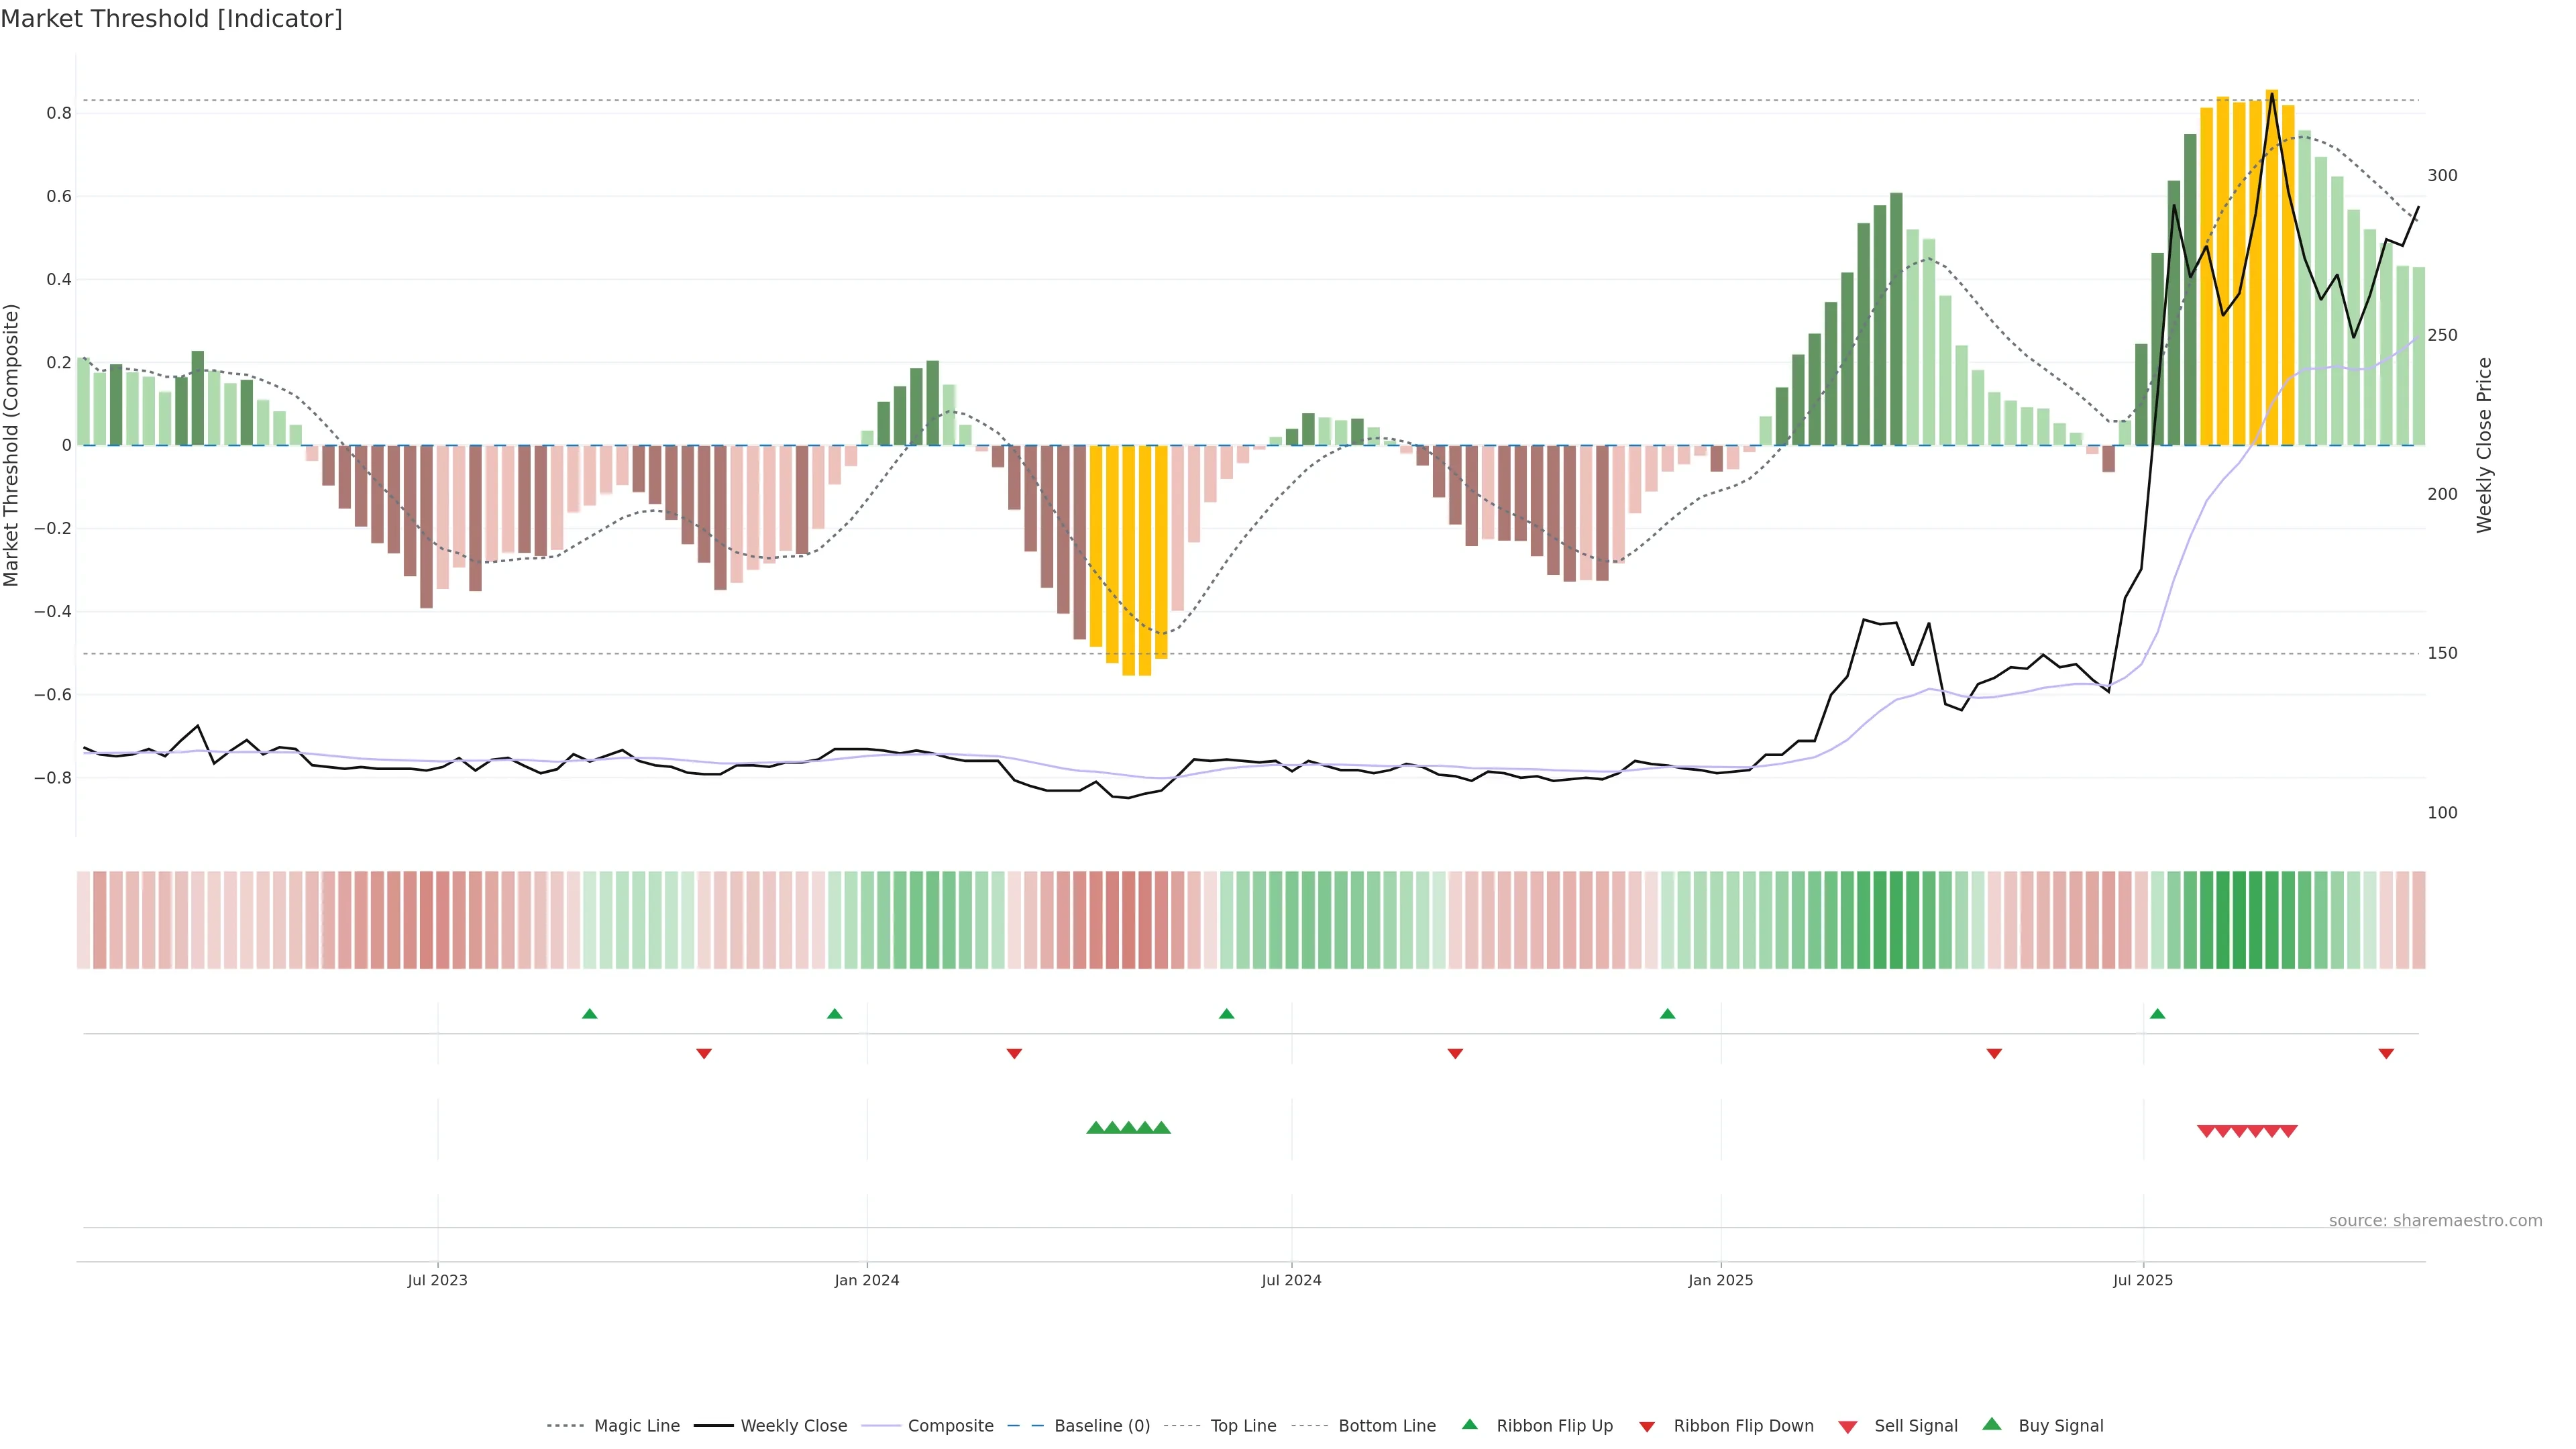Toggle Baseline (0) legend entry
The image size is (2576, 1449).
[1101, 1426]
